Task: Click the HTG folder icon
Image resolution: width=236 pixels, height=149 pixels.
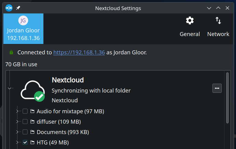Action: 32,143
